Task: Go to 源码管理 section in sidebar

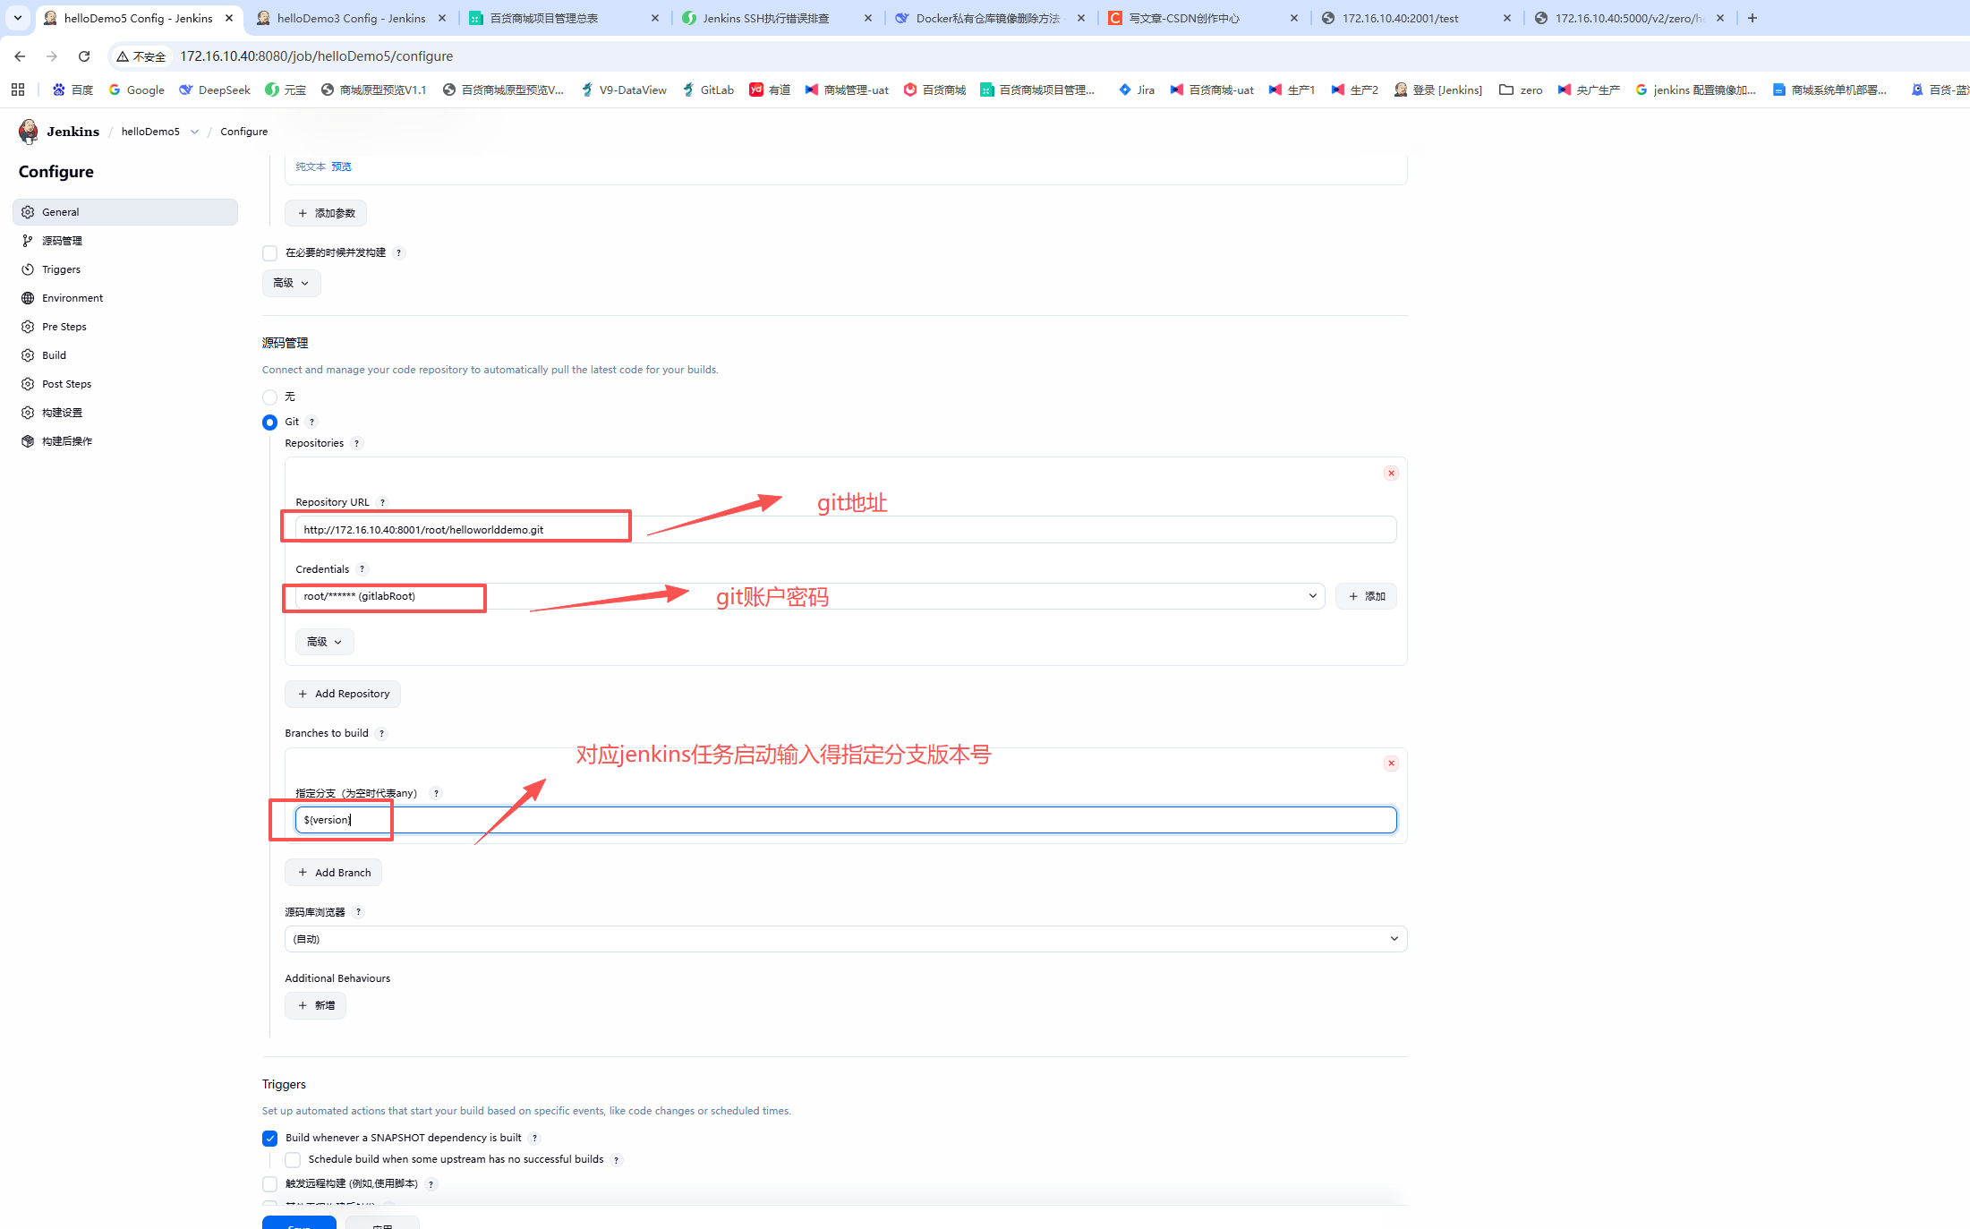Action: tap(125, 241)
